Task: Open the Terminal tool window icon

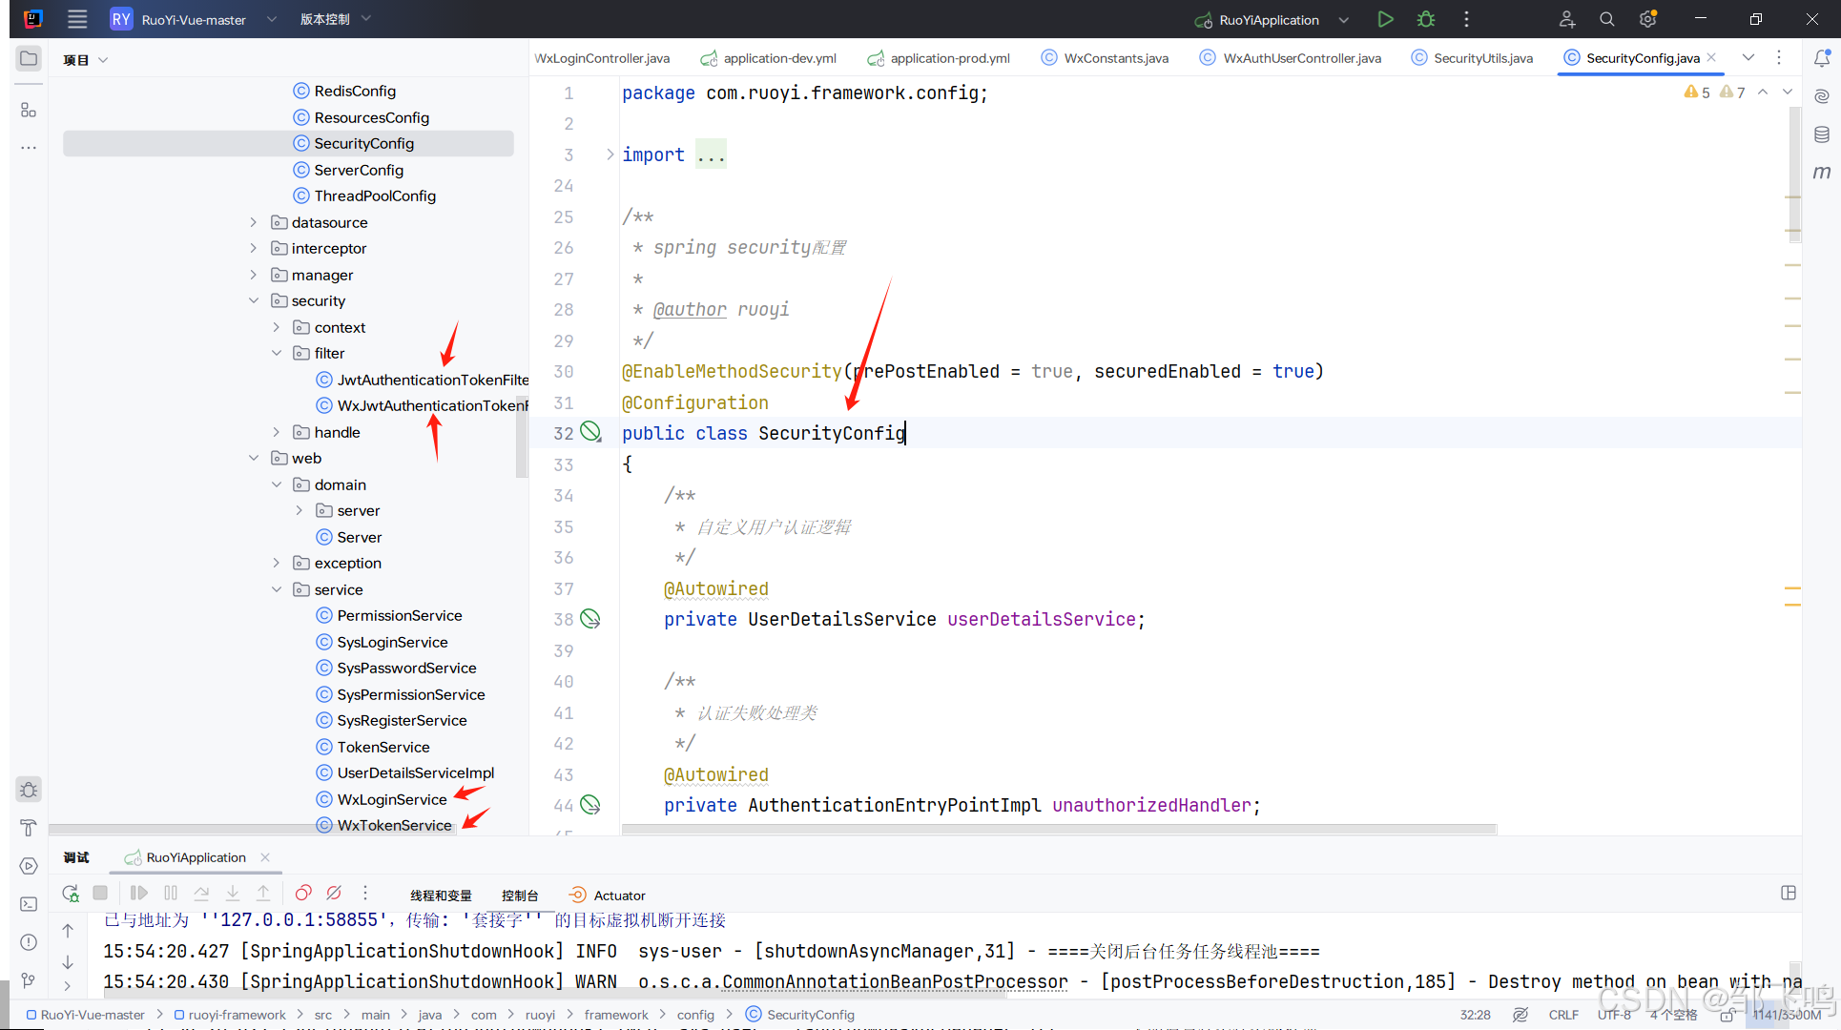Action: click(x=29, y=904)
